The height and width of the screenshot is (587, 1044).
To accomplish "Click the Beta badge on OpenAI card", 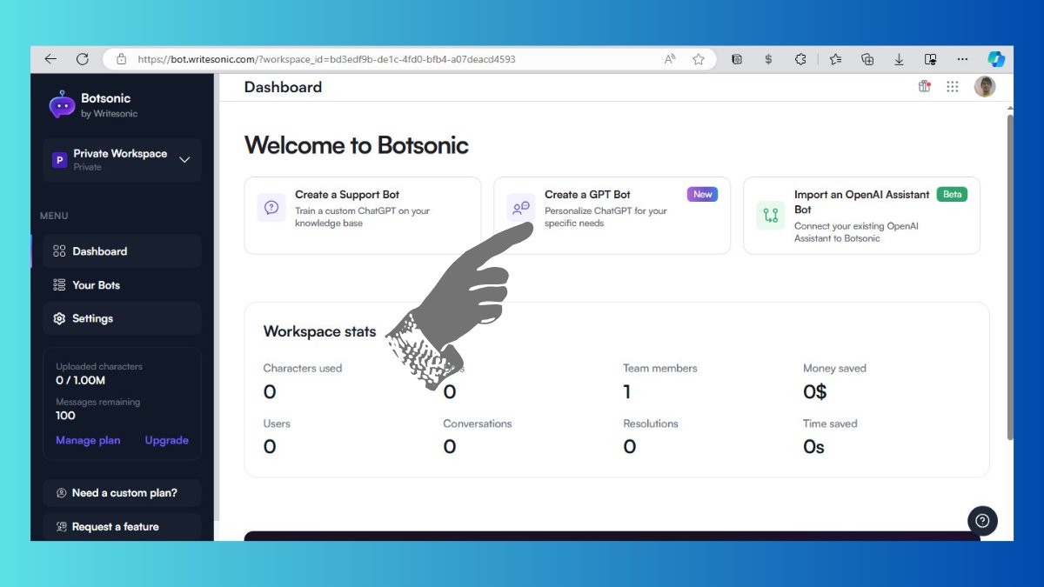I will coord(952,194).
